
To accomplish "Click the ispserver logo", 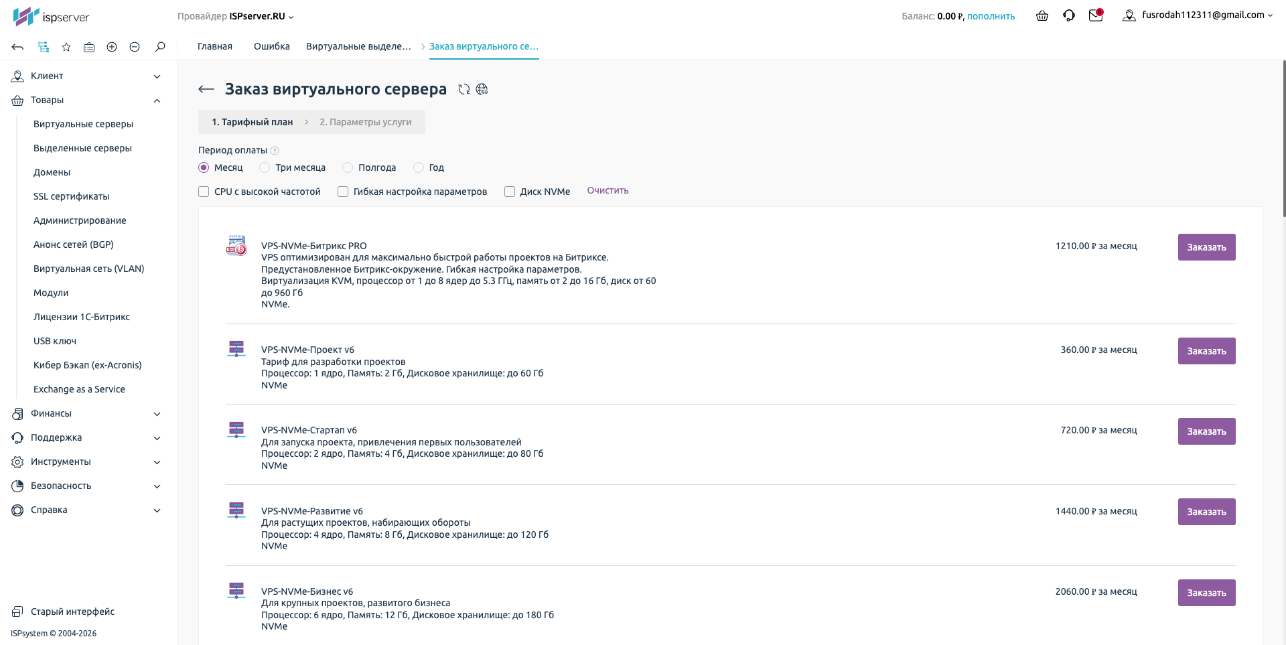I will [x=51, y=16].
